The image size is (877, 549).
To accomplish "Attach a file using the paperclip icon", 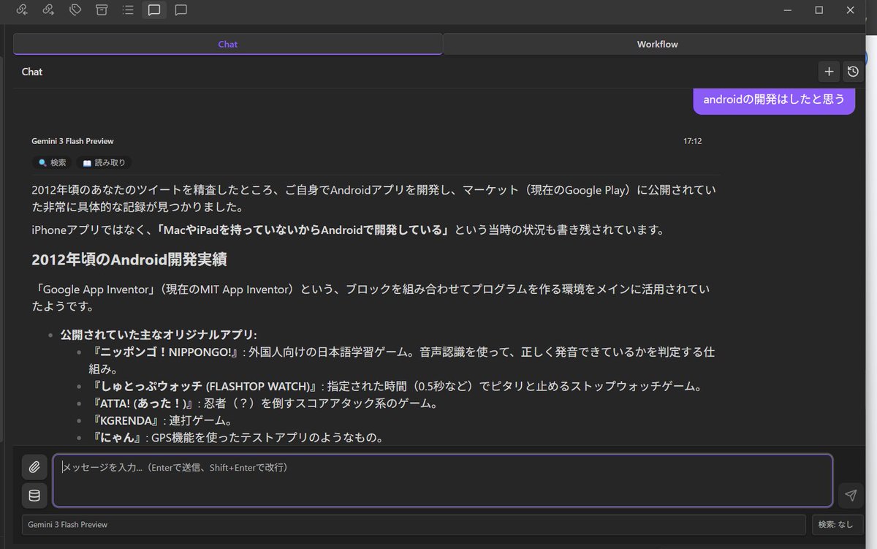I will click(34, 466).
